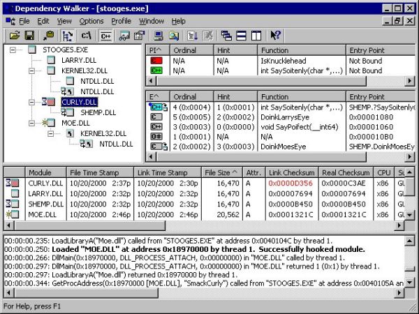This screenshot has width=419, height=314.
Task: Click the context Help arrow-question icon
Action: (x=275, y=35)
